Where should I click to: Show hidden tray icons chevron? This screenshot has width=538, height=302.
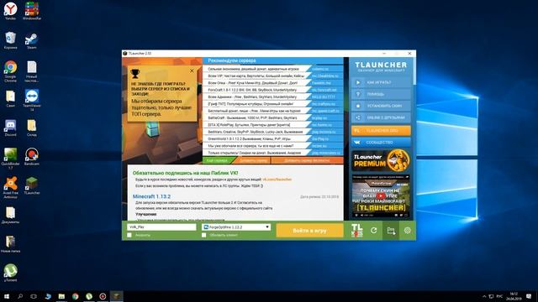pos(484,296)
